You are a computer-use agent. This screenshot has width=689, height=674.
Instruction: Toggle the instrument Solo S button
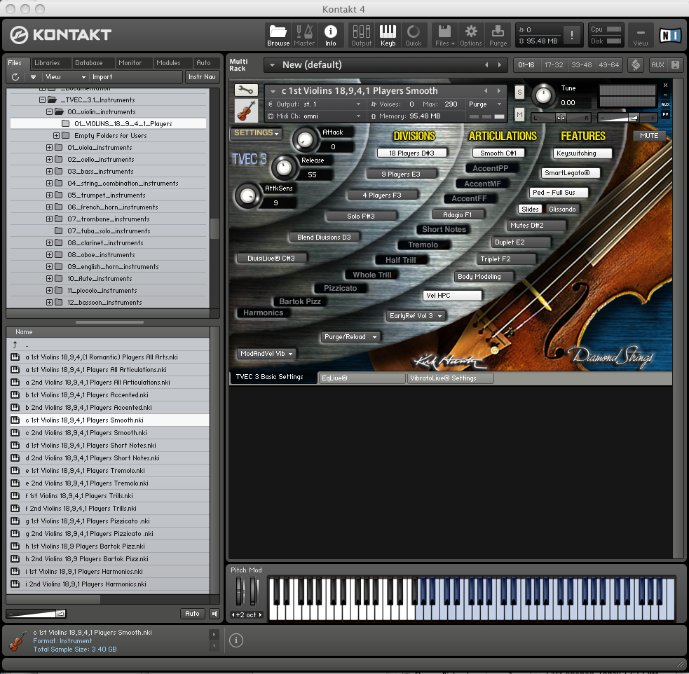[x=519, y=92]
